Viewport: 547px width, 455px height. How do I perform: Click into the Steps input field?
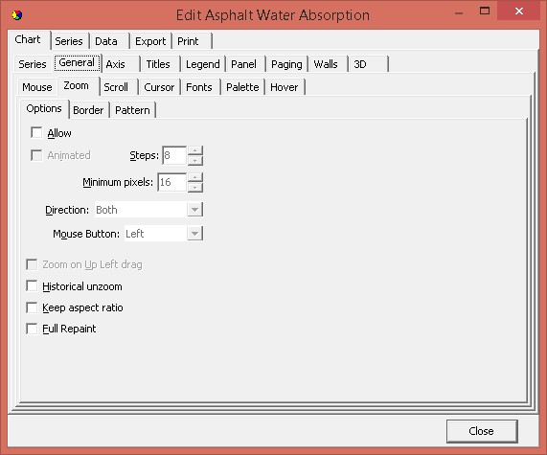[174, 155]
